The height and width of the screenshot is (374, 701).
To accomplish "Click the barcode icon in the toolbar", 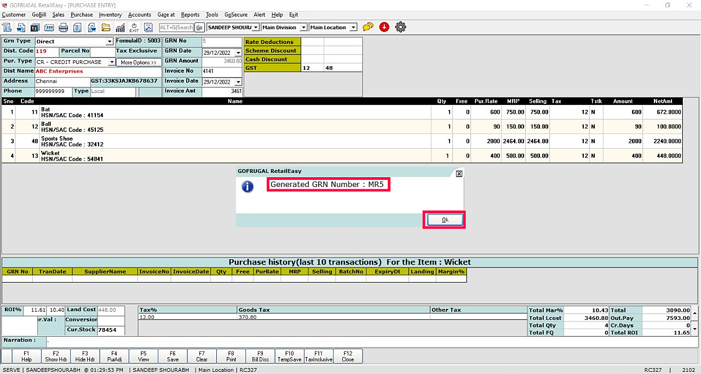I will [49, 27].
